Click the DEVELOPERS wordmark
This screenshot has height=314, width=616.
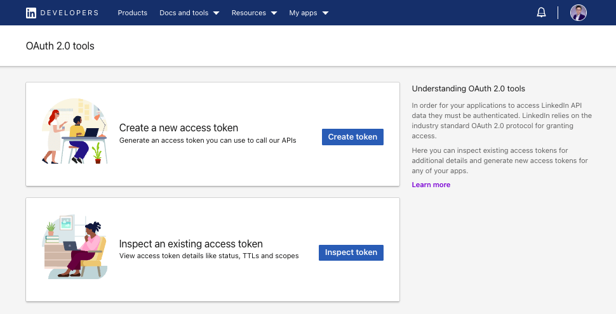(x=69, y=13)
